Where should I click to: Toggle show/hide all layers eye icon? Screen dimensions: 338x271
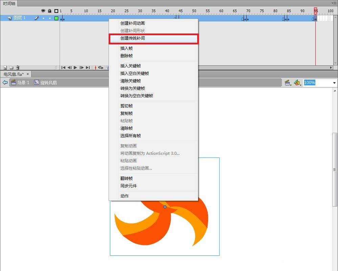43,11
